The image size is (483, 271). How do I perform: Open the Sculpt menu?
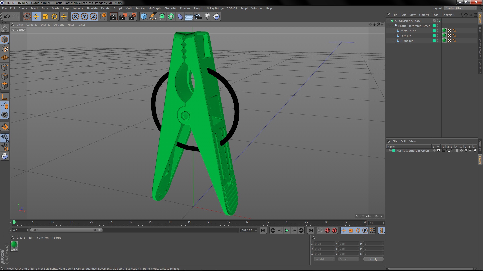pos(118,8)
